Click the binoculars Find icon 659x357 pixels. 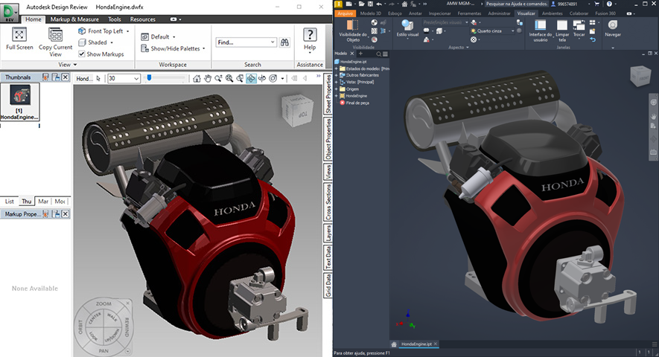coord(284,42)
